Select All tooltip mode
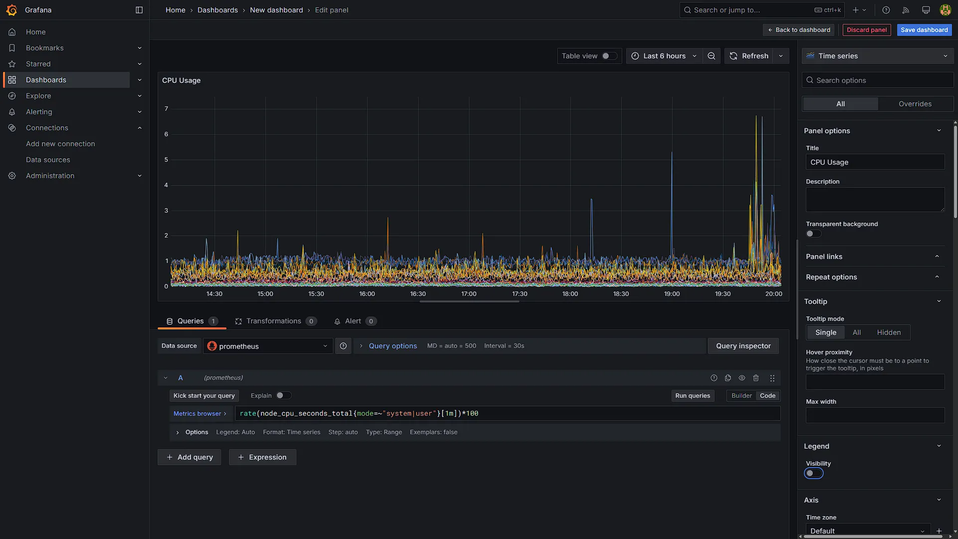The image size is (958, 539). pos(857,332)
